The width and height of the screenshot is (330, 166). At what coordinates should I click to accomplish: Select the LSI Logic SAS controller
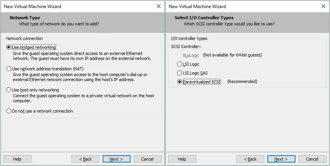coord(179,73)
